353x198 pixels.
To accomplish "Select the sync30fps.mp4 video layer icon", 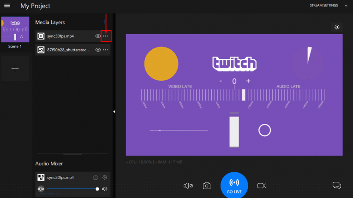I will tap(41, 36).
